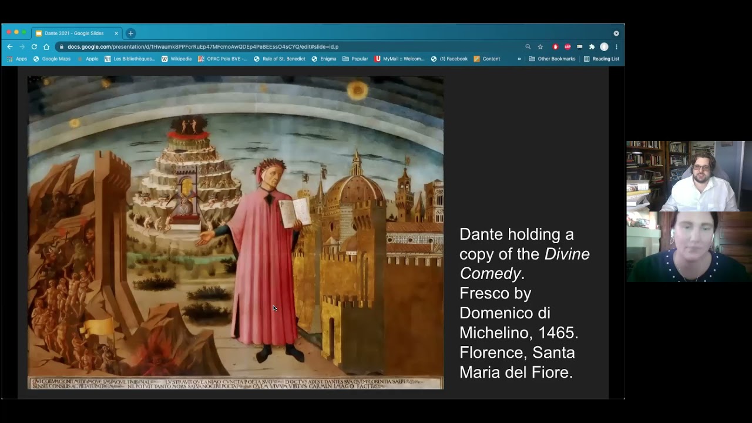Open the browser home page icon

46,47
